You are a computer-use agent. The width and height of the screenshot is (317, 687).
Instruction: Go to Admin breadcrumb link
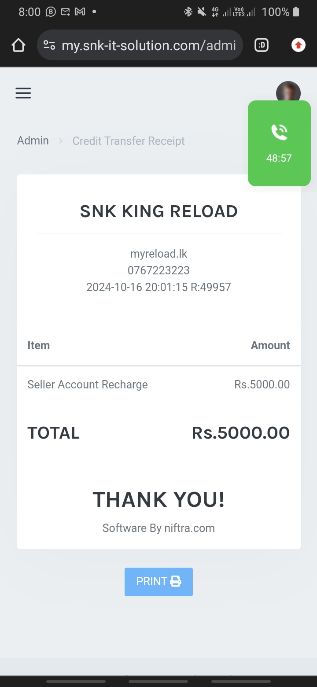click(33, 140)
